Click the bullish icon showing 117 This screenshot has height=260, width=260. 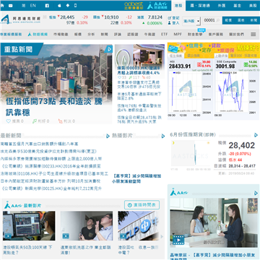[131, 77]
